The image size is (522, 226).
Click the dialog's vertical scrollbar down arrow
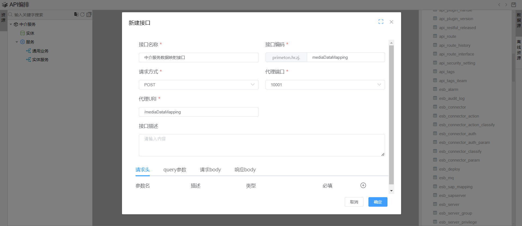[x=391, y=191]
